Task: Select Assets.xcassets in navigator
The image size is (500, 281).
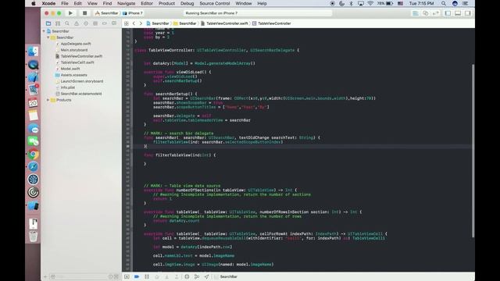Action: (73, 75)
